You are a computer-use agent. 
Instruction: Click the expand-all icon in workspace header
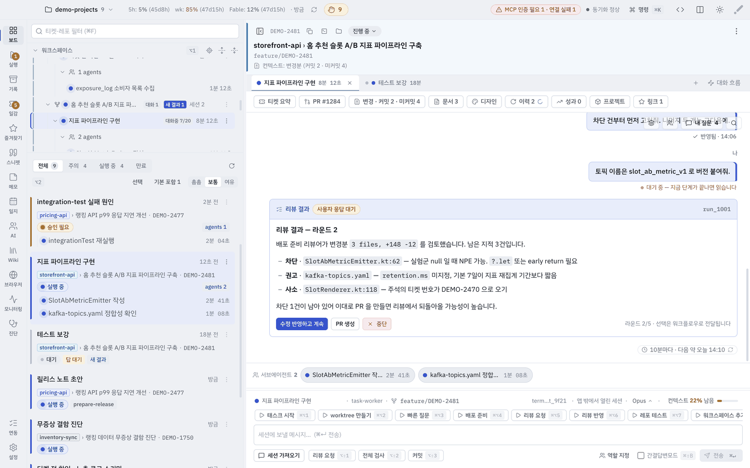[222, 50]
